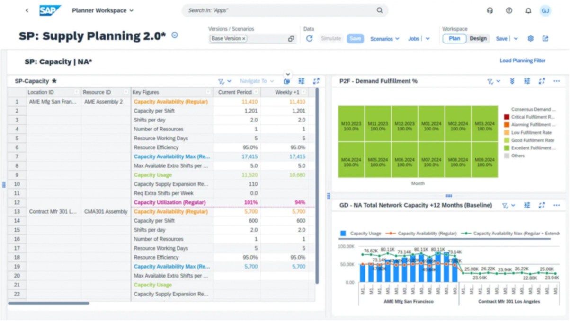Viewport: 570px width, 321px height.
Task: Open workspace settings gear icon
Action: point(531,39)
